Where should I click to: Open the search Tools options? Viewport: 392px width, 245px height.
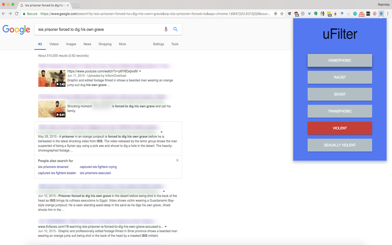(x=175, y=44)
